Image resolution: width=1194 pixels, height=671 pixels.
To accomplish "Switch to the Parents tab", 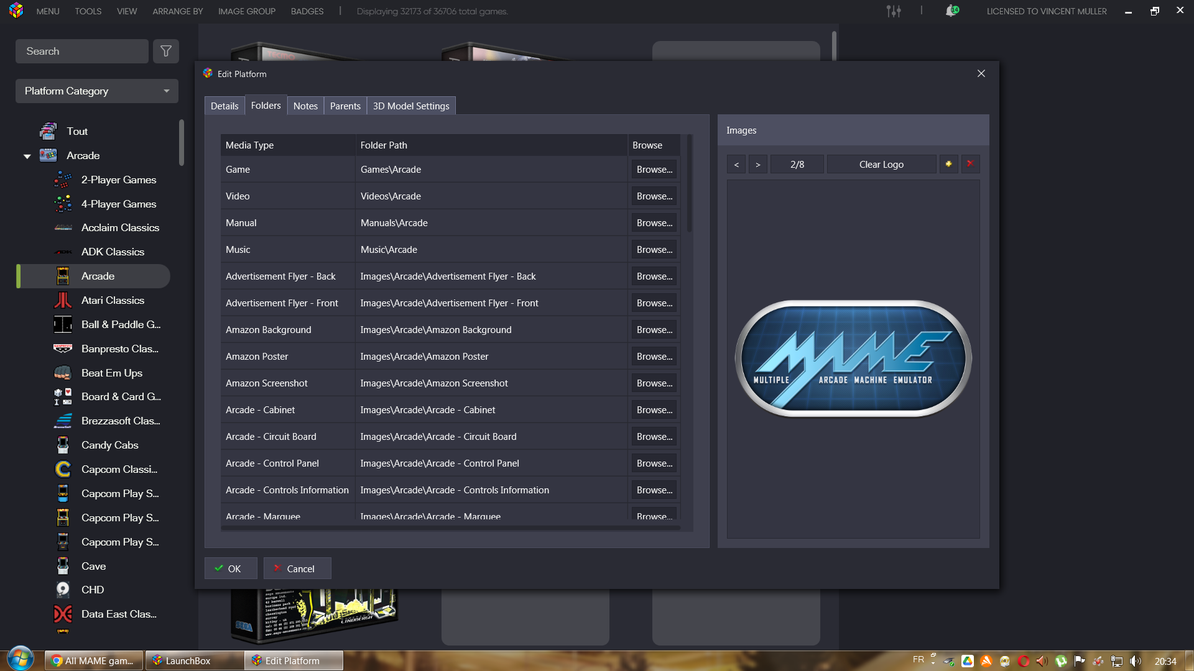I will click(345, 106).
